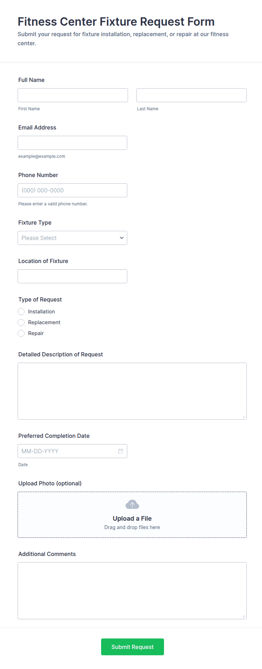Image resolution: width=262 pixels, height=669 pixels.
Task: Choose the Replacement radio option
Action: (x=21, y=323)
